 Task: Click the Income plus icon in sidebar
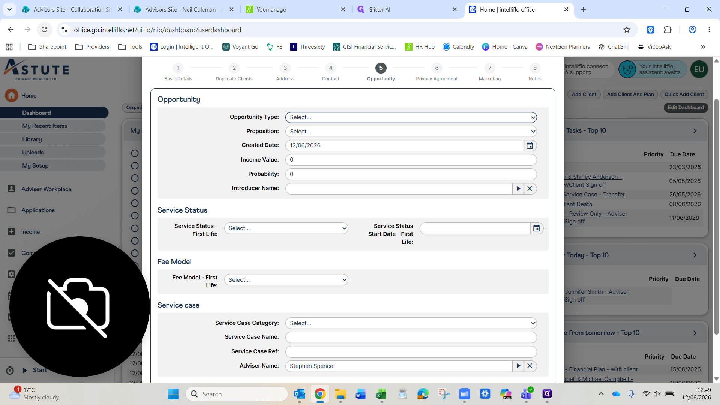tap(12, 231)
